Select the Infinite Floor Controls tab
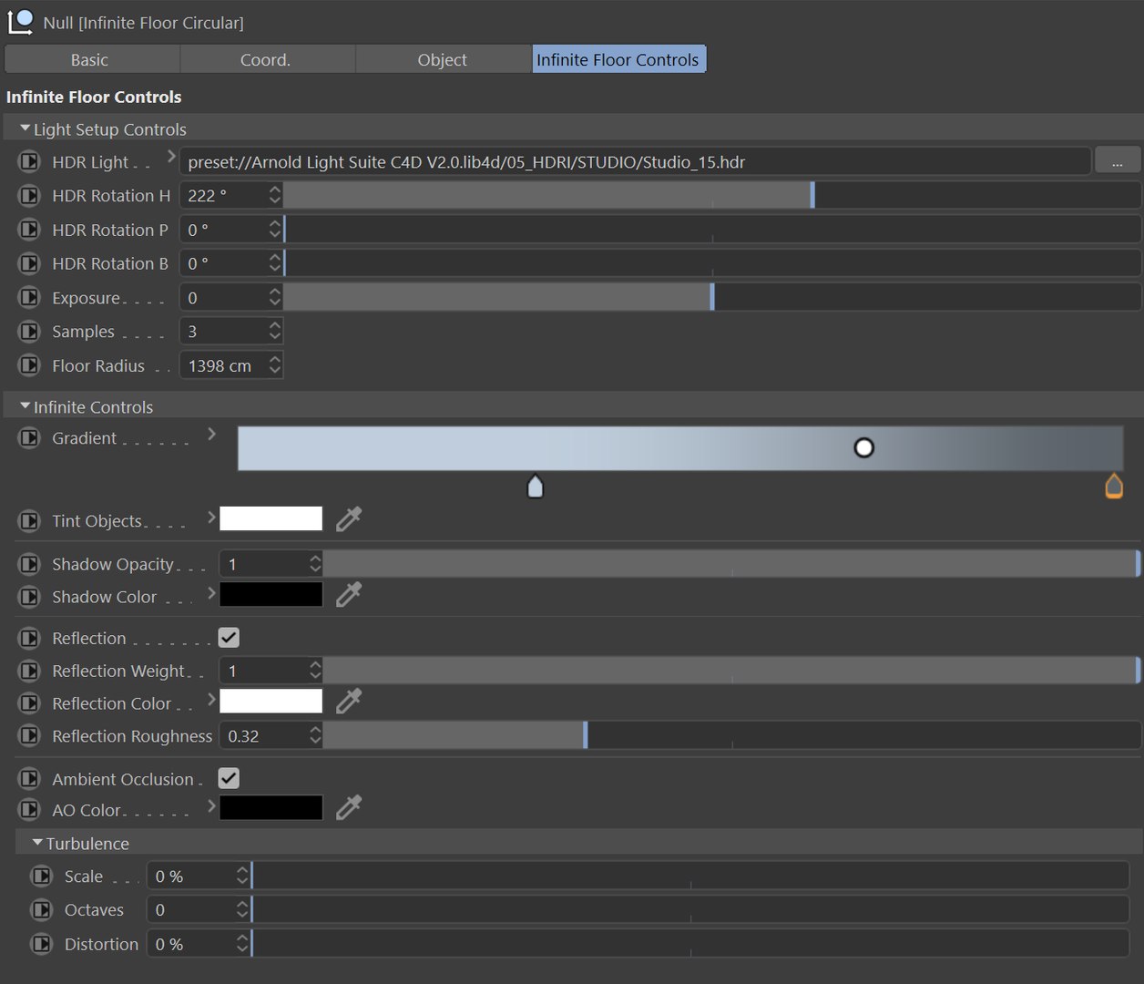 tap(618, 59)
